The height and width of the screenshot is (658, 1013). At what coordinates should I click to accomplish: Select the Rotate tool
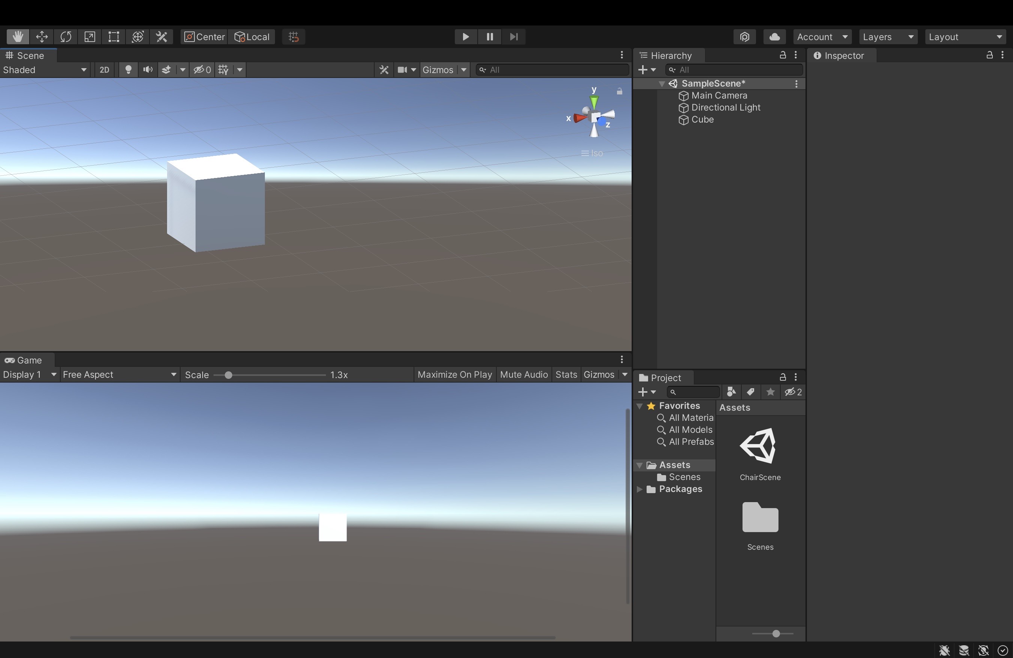click(x=66, y=37)
